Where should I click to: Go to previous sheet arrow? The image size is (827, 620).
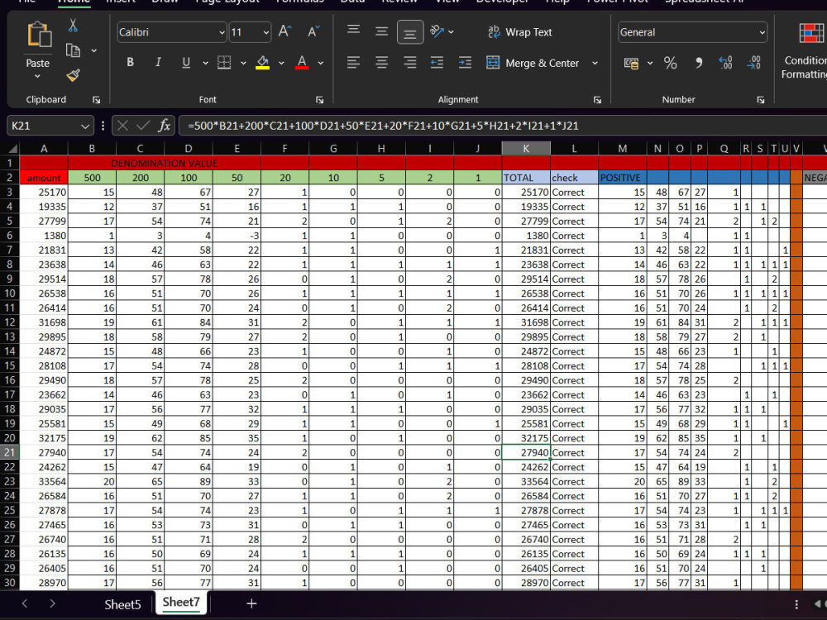tap(24, 603)
